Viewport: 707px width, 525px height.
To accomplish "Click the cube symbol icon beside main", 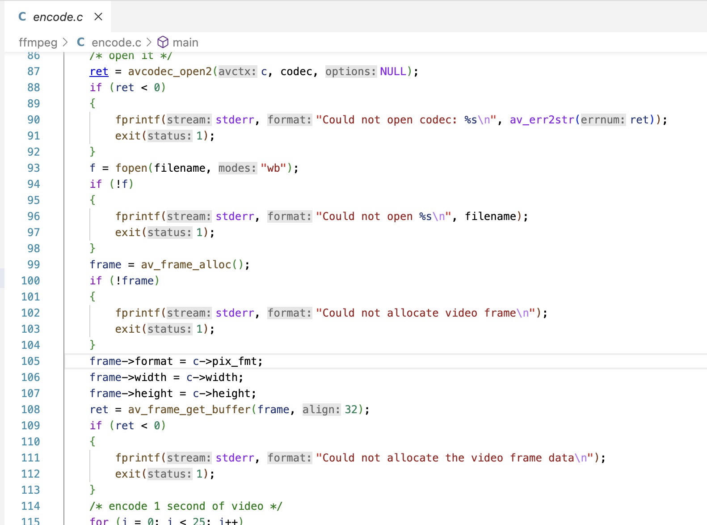I will [163, 42].
